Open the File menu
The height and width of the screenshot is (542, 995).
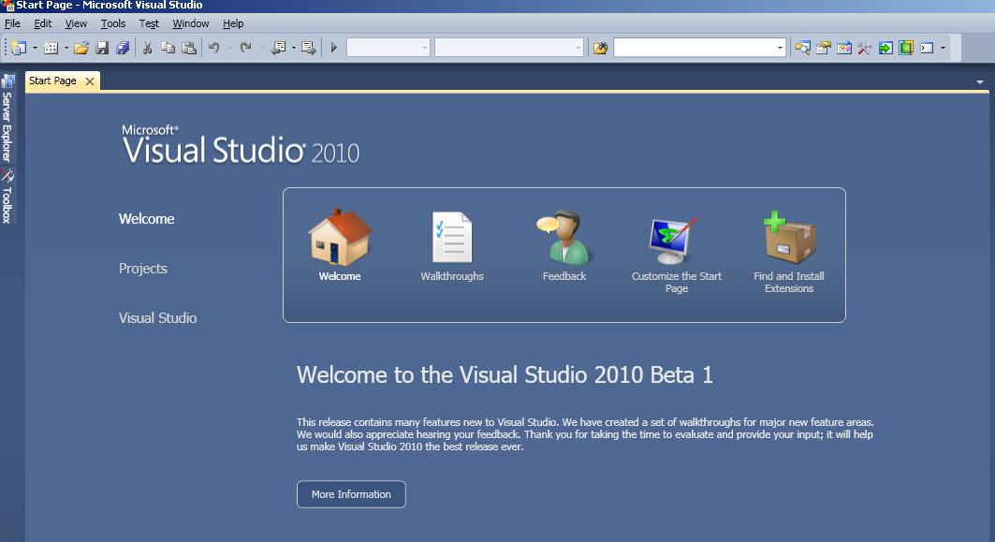click(x=13, y=23)
